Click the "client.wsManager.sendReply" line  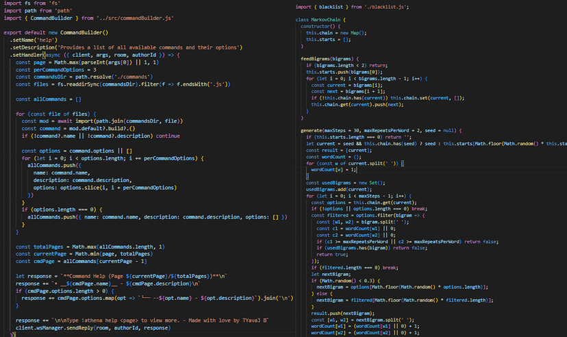coord(93,328)
